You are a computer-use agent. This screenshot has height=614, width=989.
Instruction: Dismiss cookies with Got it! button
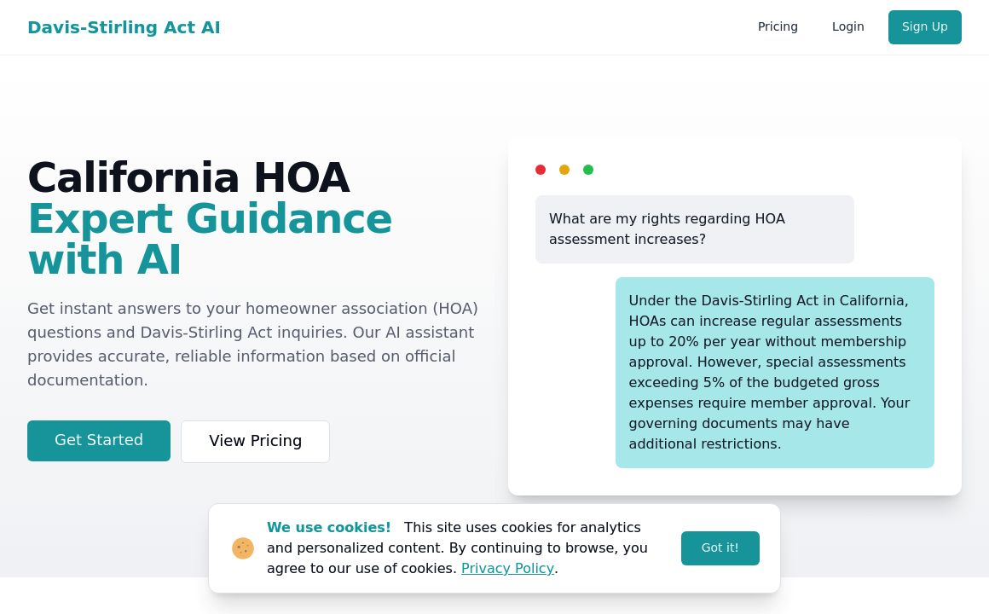720,548
